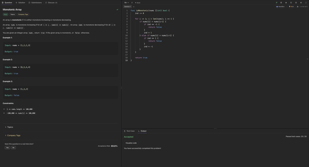Click the italic info 'i' icon
Image resolution: width=309 pixels, height=167 pixels.
pyautogui.click(x=132, y=3)
